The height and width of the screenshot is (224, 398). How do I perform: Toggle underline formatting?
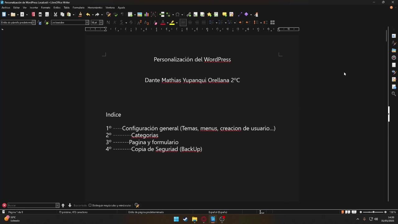(122, 22)
